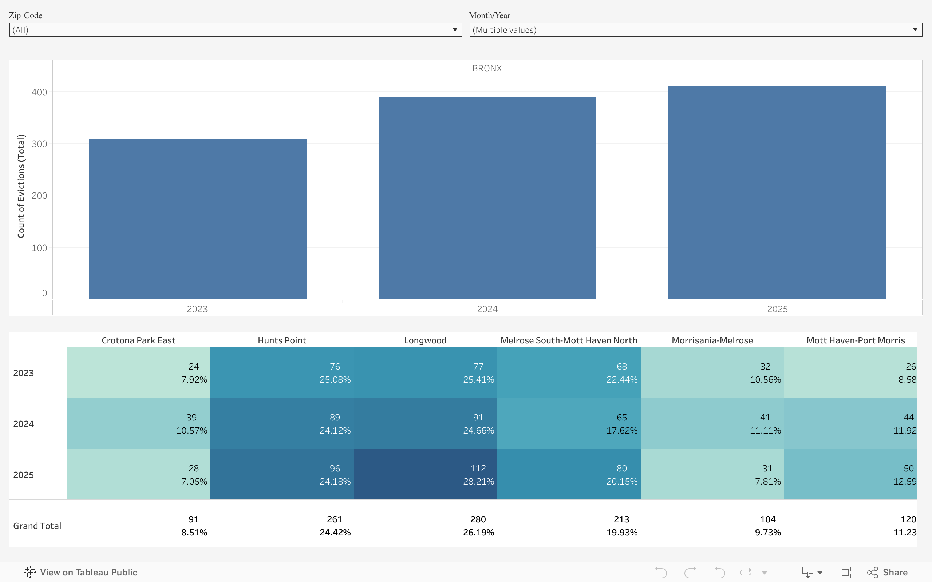Expand the small arrow next to Download

click(x=820, y=573)
